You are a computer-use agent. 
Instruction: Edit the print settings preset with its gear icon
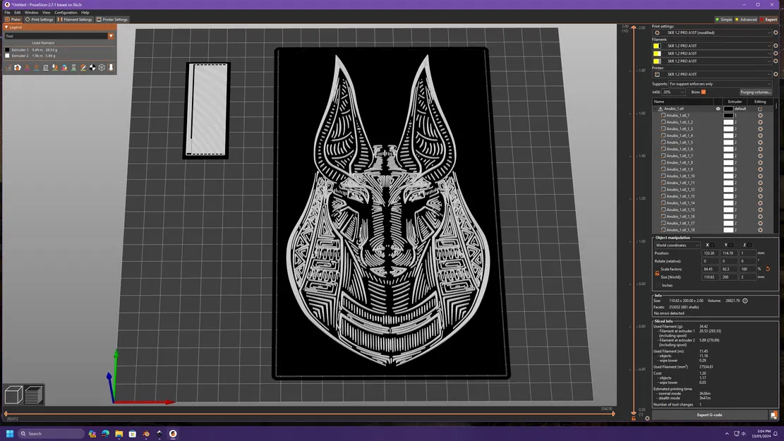pyautogui.click(x=776, y=33)
